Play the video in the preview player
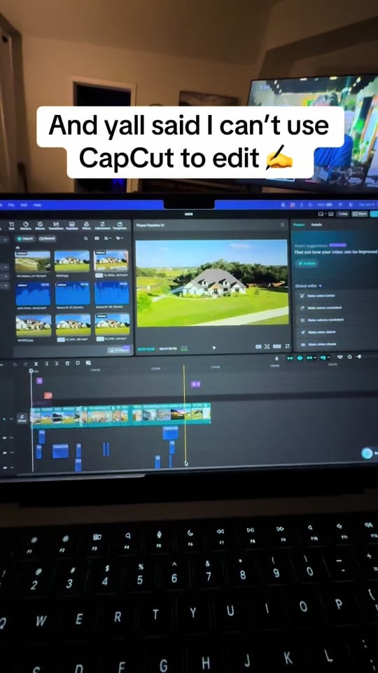Image resolution: width=378 pixels, height=673 pixels. click(x=214, y=347)
